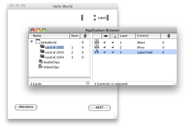The width and height of the screenshot is (187, 128).
Task: Collapse the helloWorld stack disclosure triangle
Action: click(32, 42)
